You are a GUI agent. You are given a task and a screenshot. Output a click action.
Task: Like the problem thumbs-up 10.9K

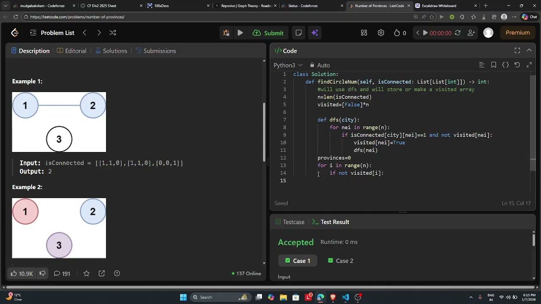(x=22, y=274)
